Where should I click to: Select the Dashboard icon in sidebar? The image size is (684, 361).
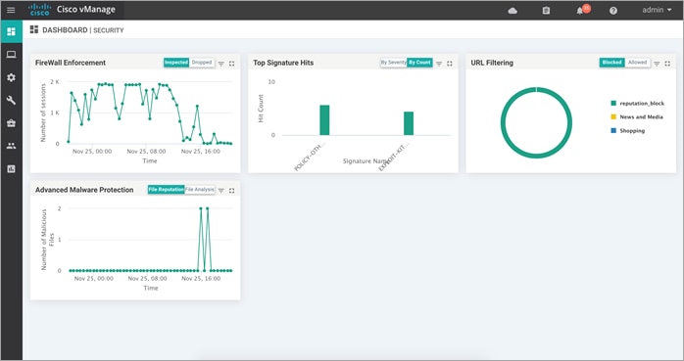pos(12,31)
